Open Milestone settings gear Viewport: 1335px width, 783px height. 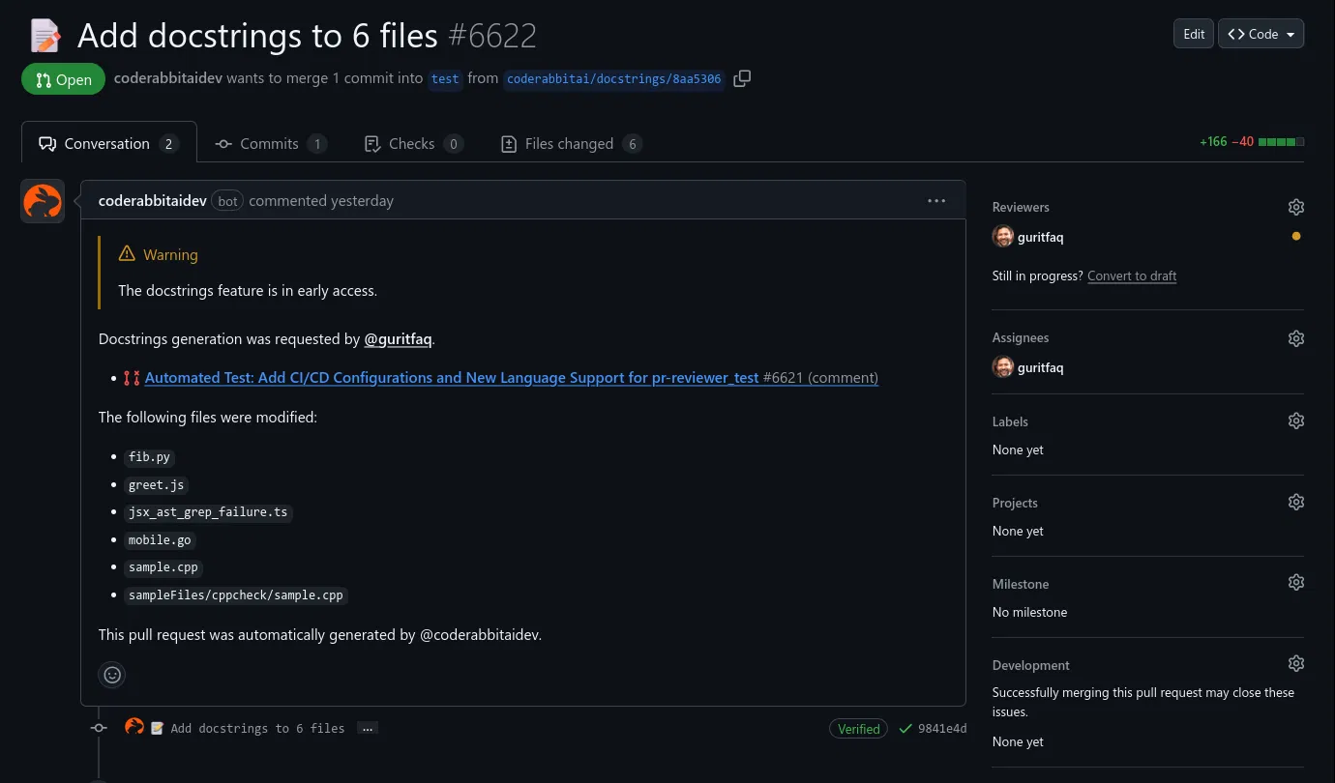[1295, 581]
